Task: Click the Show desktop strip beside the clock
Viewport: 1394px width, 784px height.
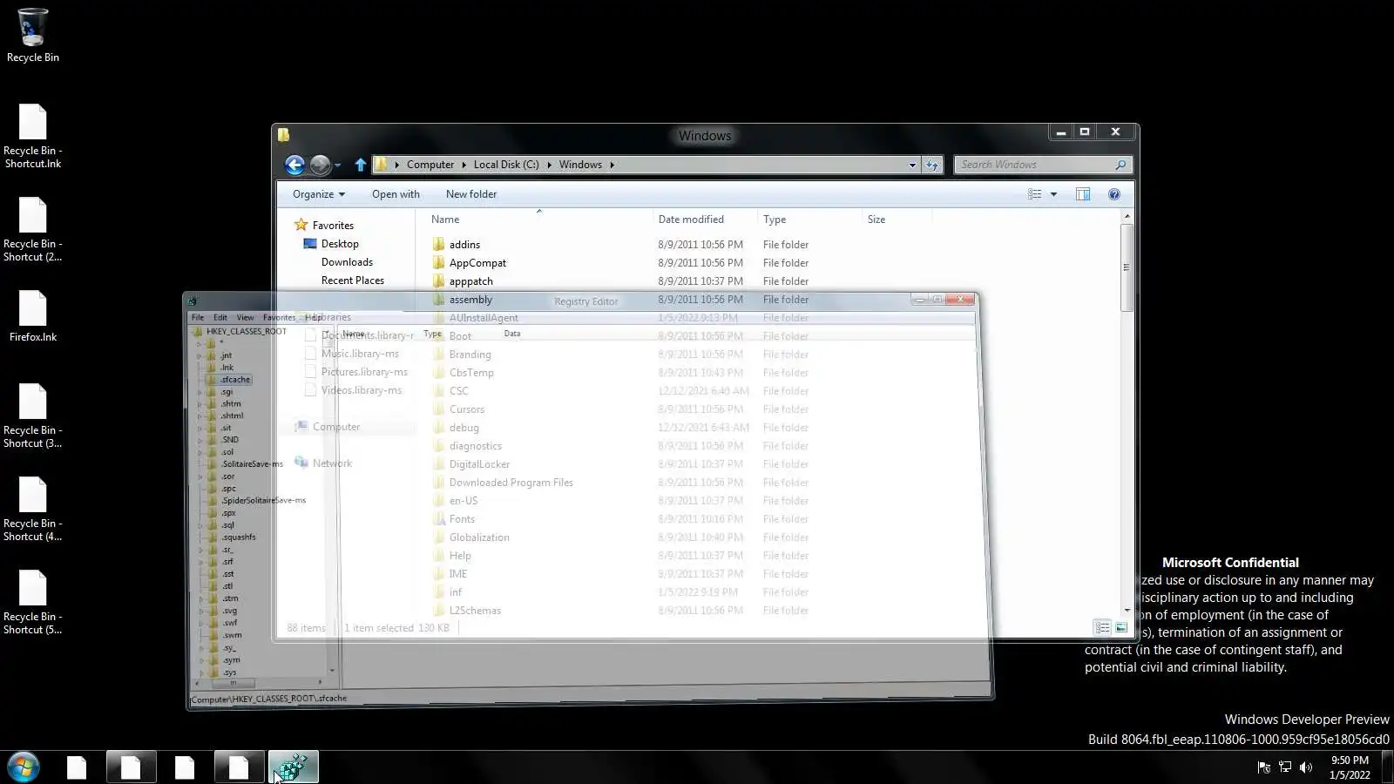Action: pos(1388,767)
